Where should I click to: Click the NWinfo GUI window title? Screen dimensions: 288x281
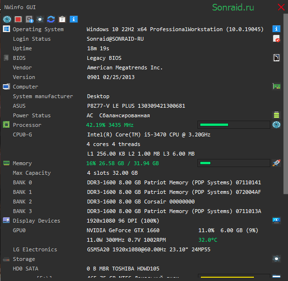[20, 7]
